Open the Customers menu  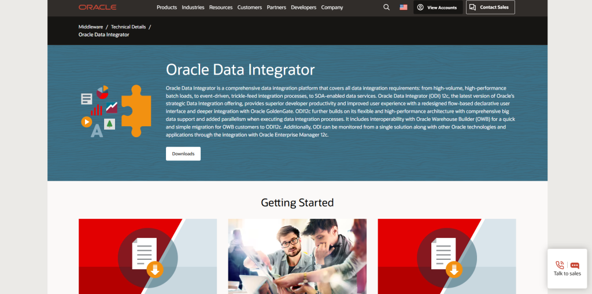click(250, 7)
